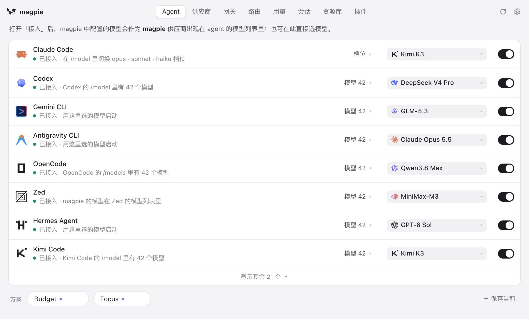
Task: Toggle off Claude Code integration
Action: click(506, 54)
